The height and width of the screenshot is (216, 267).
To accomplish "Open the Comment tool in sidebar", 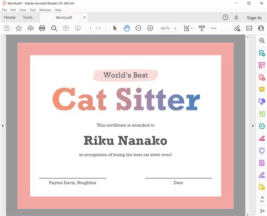I will [262, 90].
